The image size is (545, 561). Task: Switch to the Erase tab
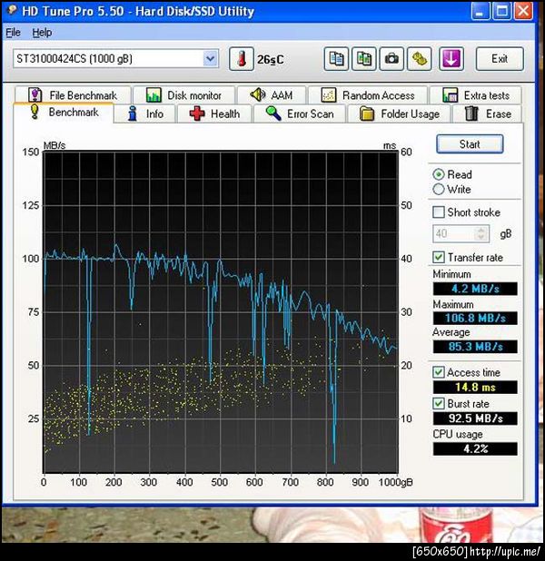[488, 113]
